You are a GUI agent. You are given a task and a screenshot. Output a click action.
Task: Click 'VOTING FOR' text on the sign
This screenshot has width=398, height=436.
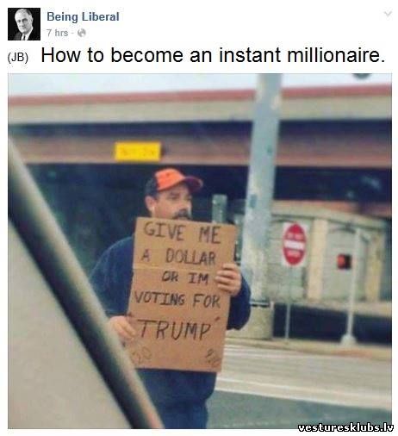point(177,300)
